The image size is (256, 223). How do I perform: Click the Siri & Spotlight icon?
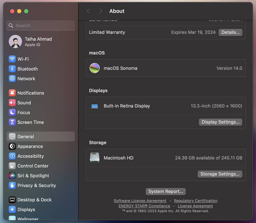(x=12, y=176)
